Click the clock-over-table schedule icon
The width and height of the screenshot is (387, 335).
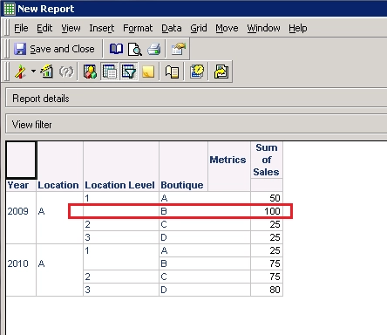pyautogui.click(x=197, y=72)
